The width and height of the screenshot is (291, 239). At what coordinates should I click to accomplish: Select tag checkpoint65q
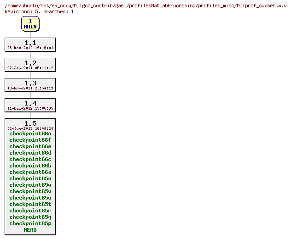pos(30,217)
